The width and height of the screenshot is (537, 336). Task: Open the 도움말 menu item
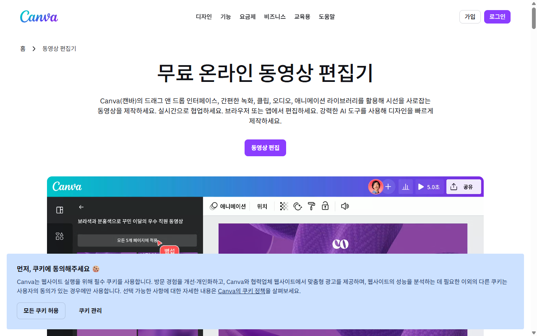(x=327, y=17)
